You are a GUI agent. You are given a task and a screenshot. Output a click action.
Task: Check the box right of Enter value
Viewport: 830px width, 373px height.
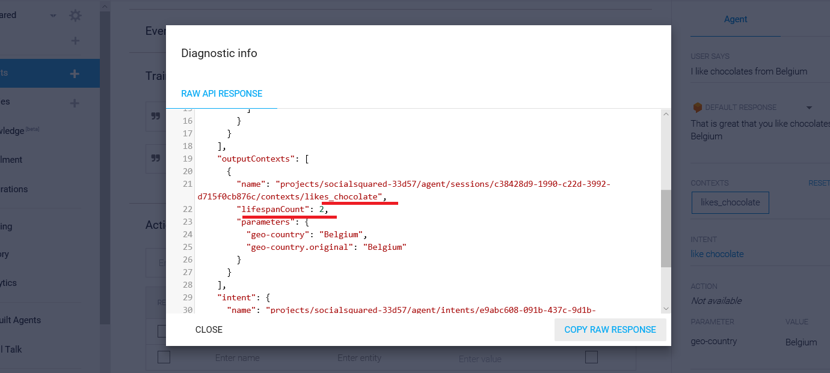pos(591,357)
